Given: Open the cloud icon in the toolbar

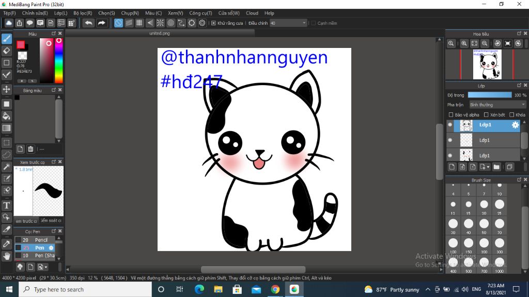Looking at the screenshot, I should coord(8,23).
